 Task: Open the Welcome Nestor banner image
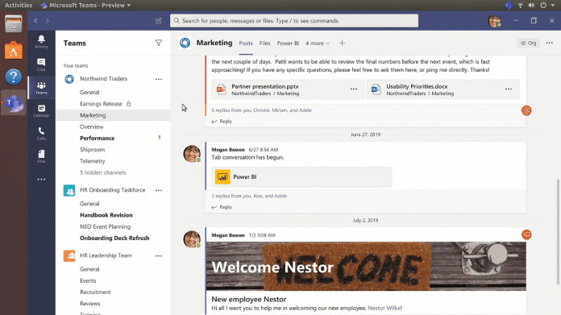(x=366, y=267)
